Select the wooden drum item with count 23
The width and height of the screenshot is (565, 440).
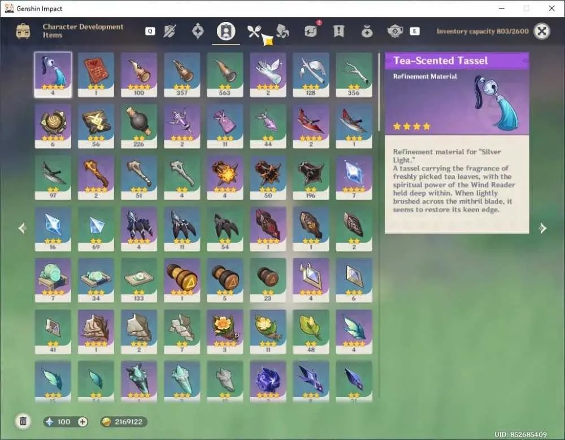[268, 280]
